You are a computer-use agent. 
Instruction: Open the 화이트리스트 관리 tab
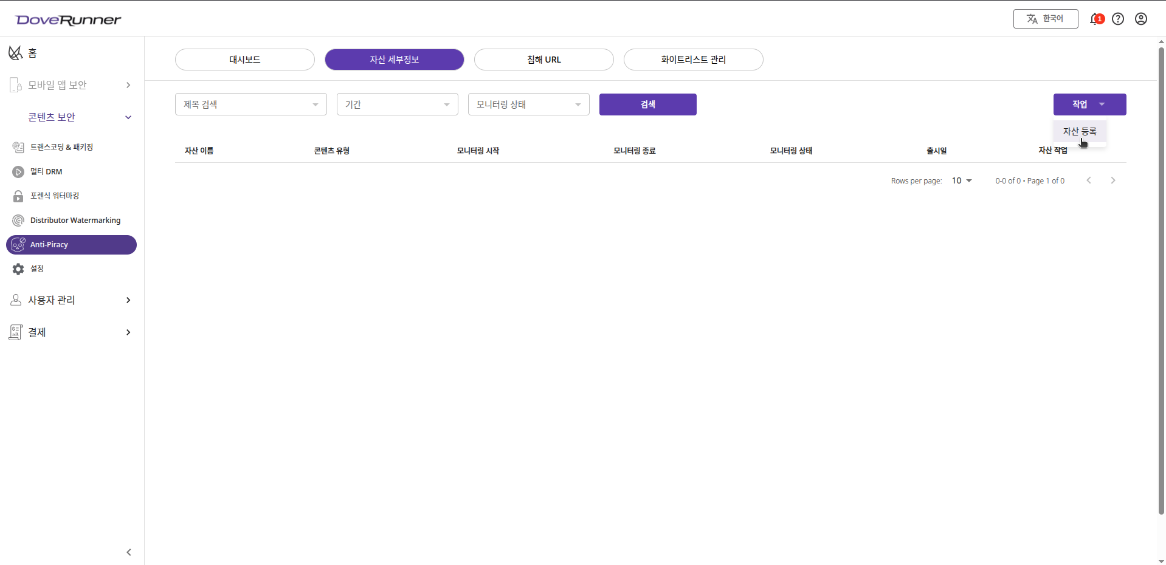pos(693,59)
